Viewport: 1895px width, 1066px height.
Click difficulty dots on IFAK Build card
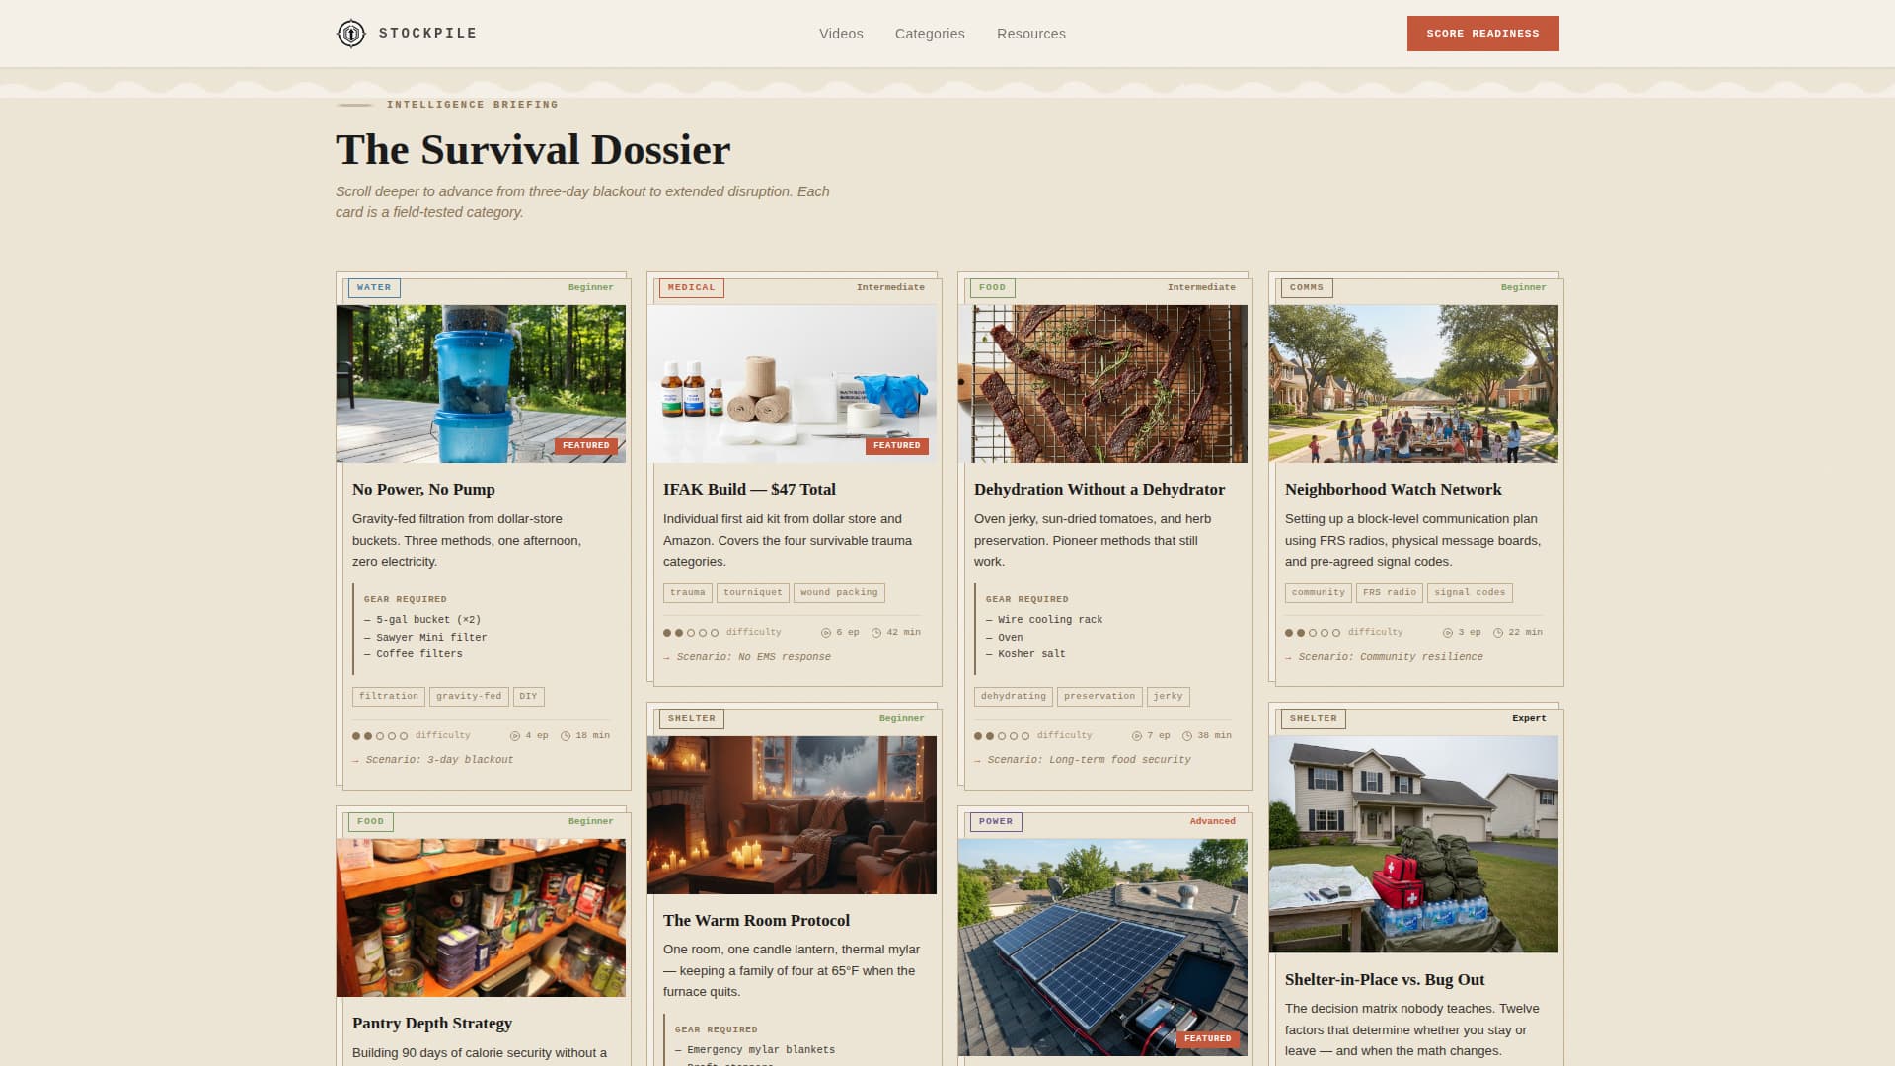tap(691, 633)
